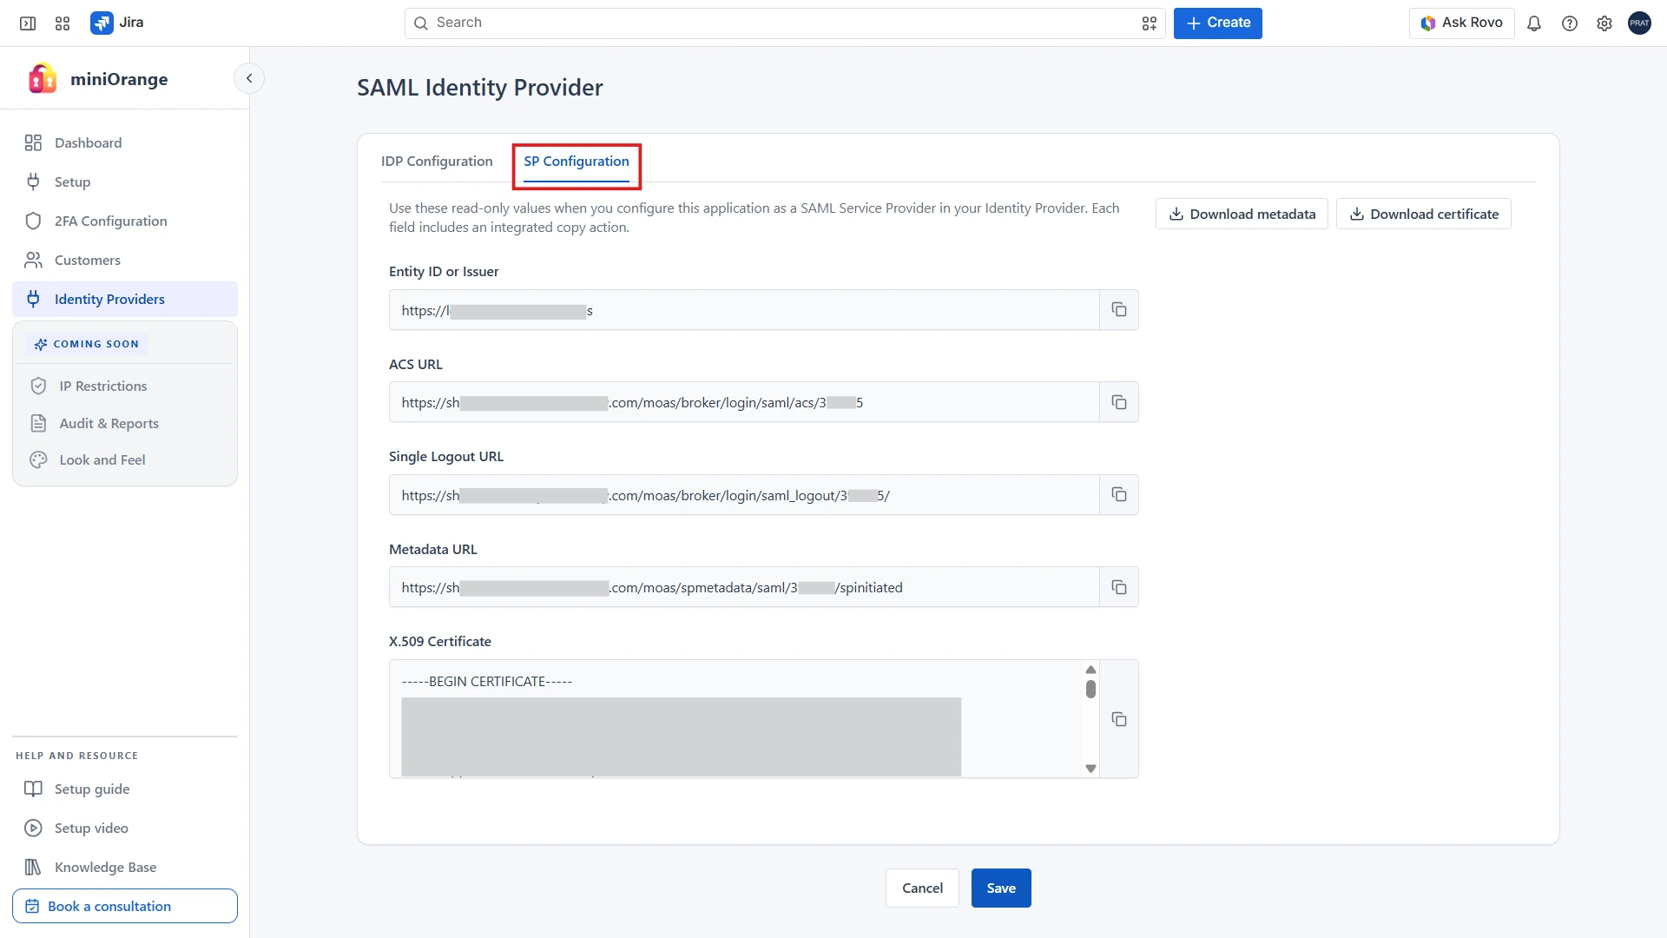Click the certificate scrollbar thumb
The height and width of the screenshot is (938, 1667).
pyautogui.click(x=1090, y=690)
